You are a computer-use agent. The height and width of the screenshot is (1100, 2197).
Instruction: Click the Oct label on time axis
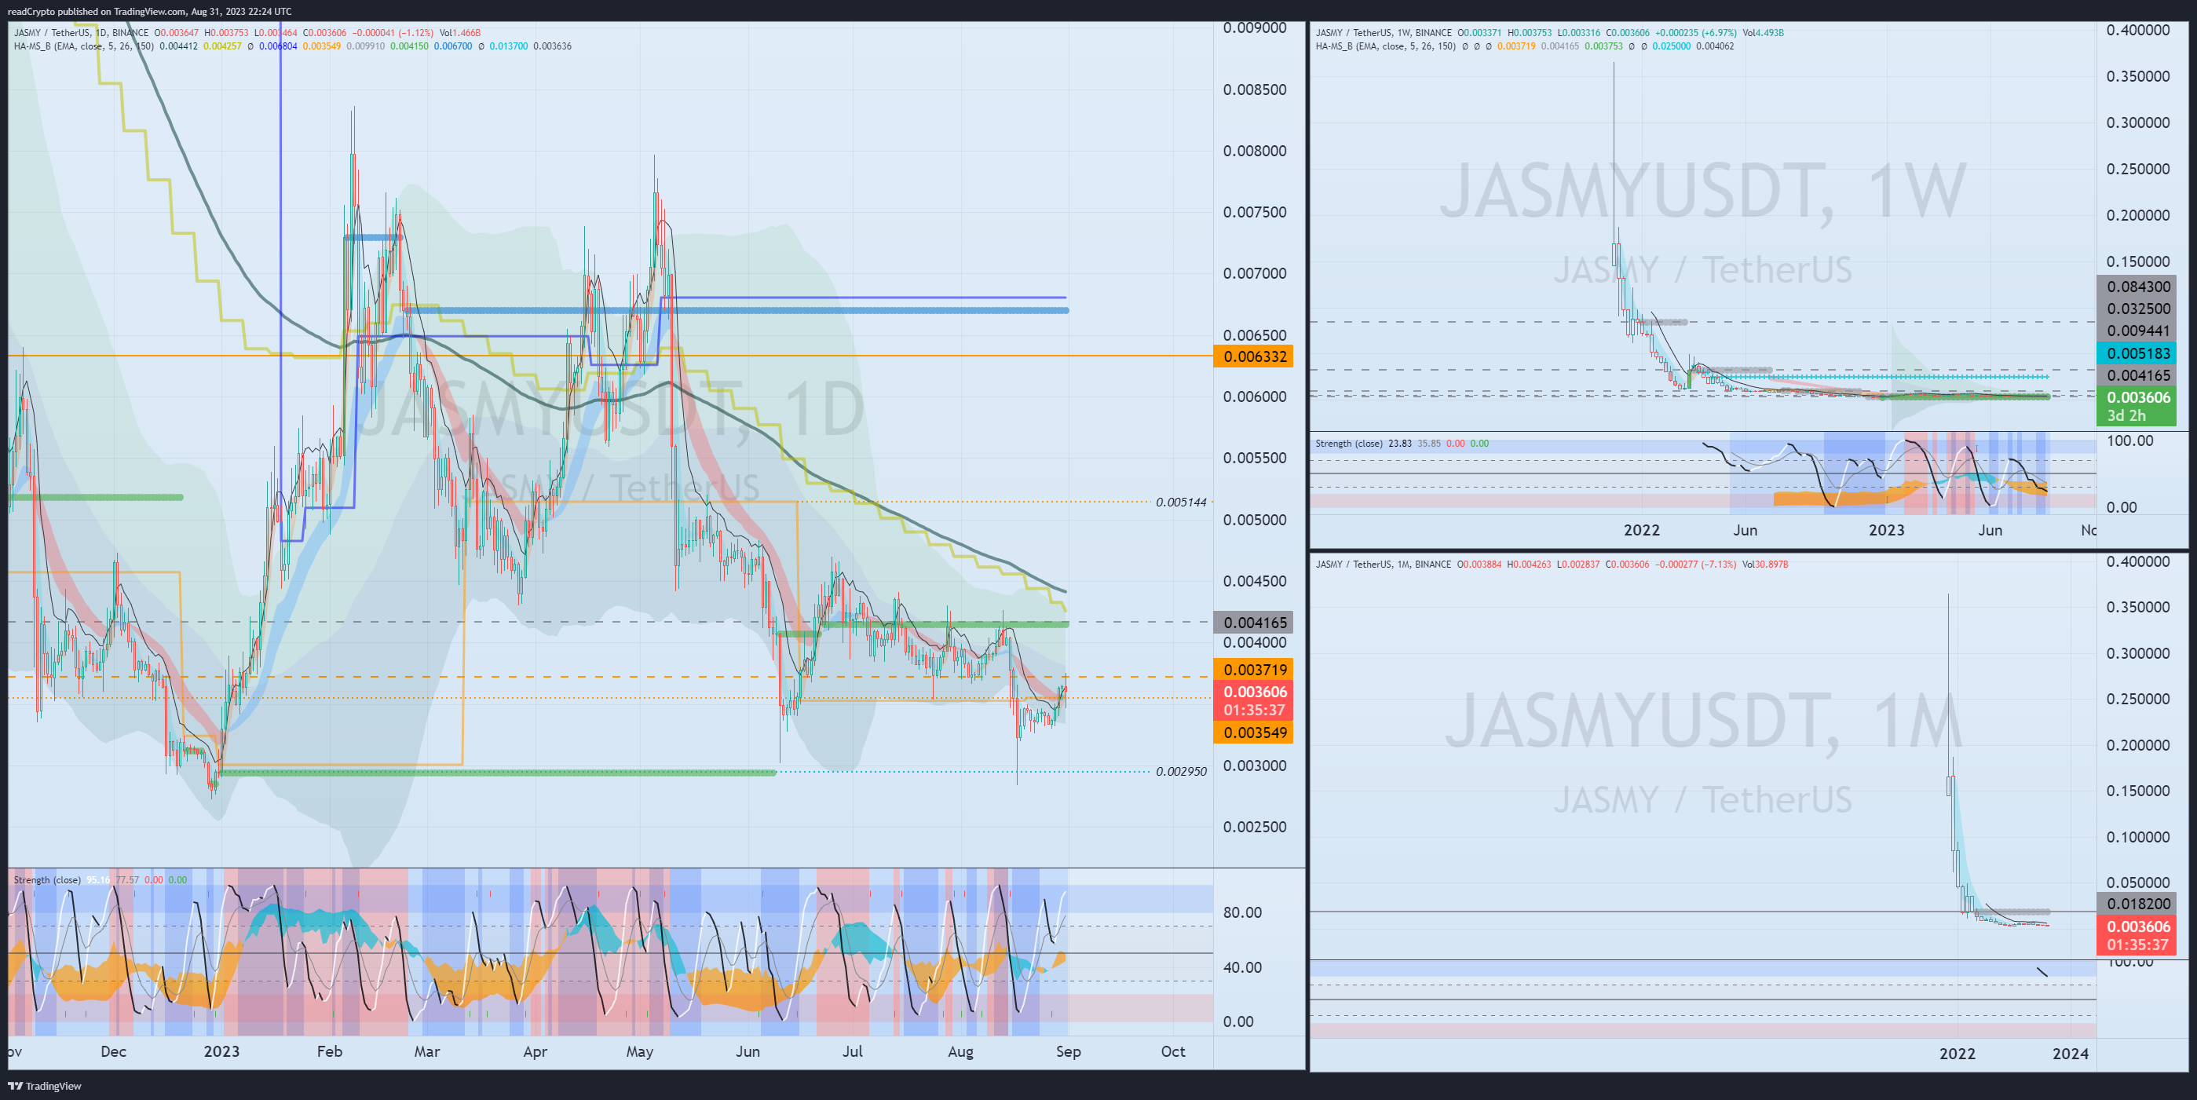point(1172,1051)
